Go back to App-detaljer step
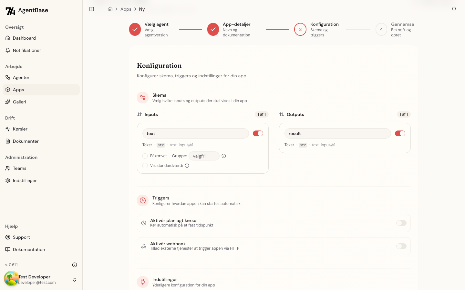 213,29
